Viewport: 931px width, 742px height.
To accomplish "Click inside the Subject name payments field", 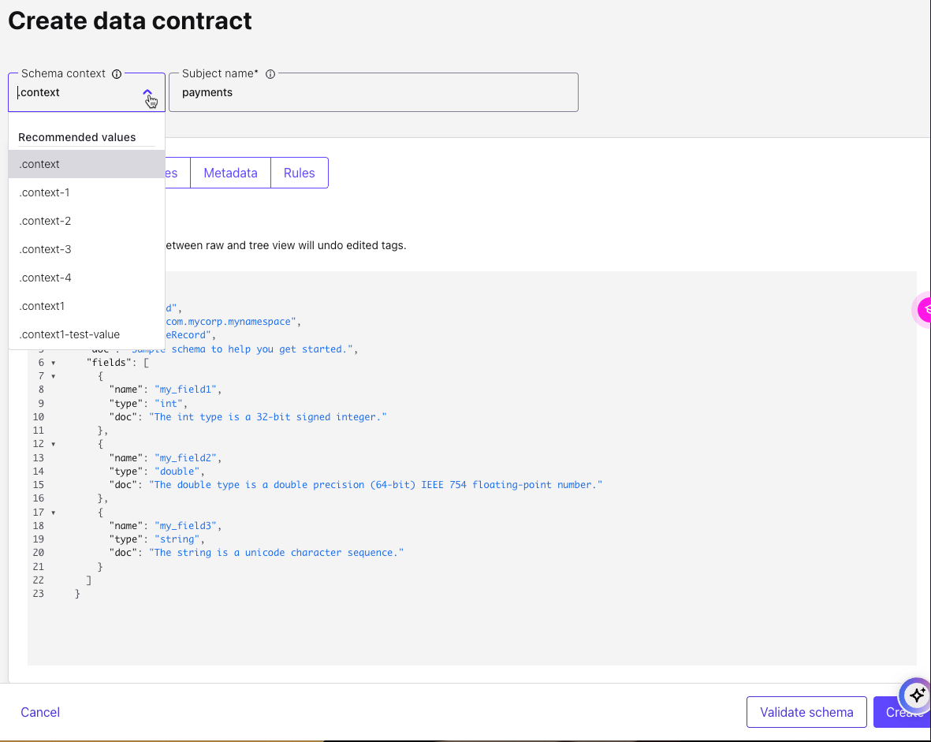I will pyautogui.click(x=374, y=92).
